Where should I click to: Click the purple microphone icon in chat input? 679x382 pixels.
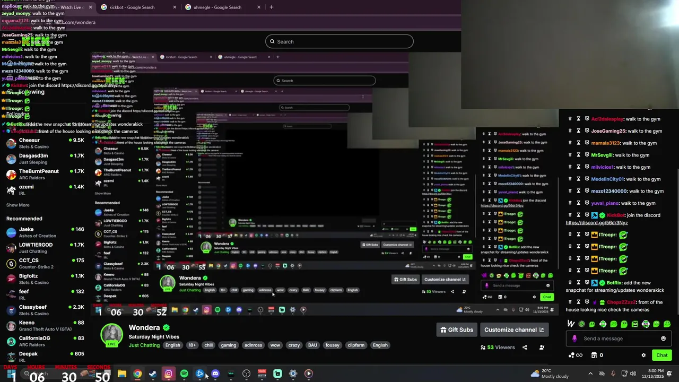[574, 338]
